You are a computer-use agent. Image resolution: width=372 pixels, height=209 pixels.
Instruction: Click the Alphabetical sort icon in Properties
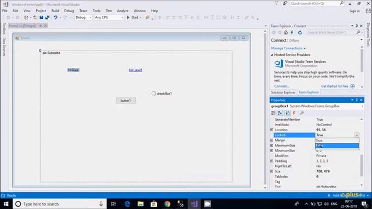pos(280,113)
